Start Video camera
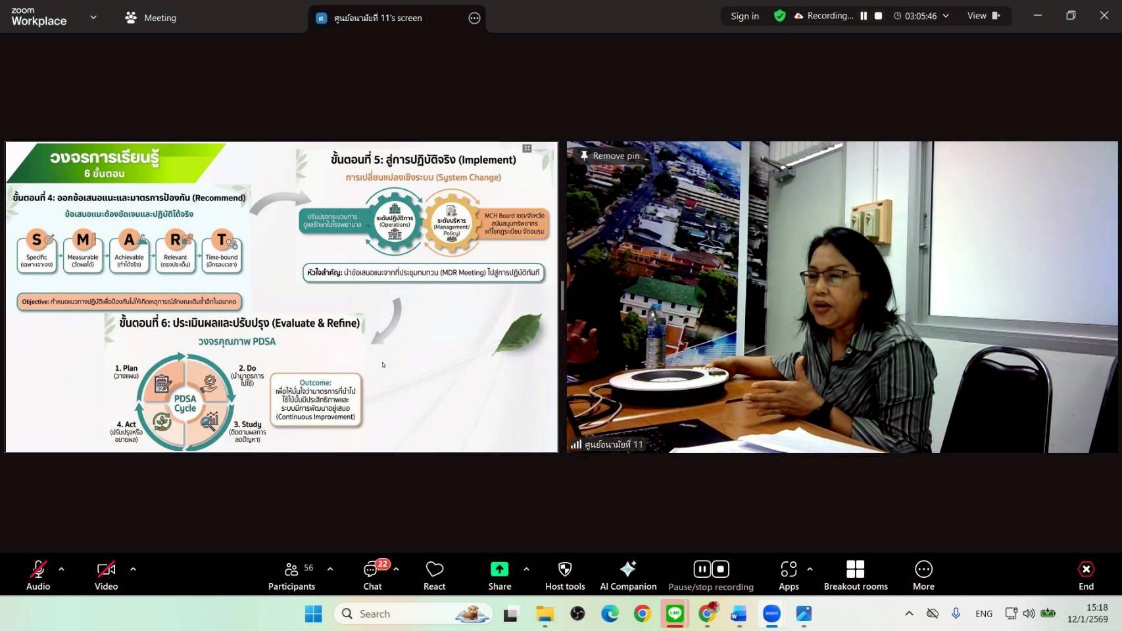 106,575
